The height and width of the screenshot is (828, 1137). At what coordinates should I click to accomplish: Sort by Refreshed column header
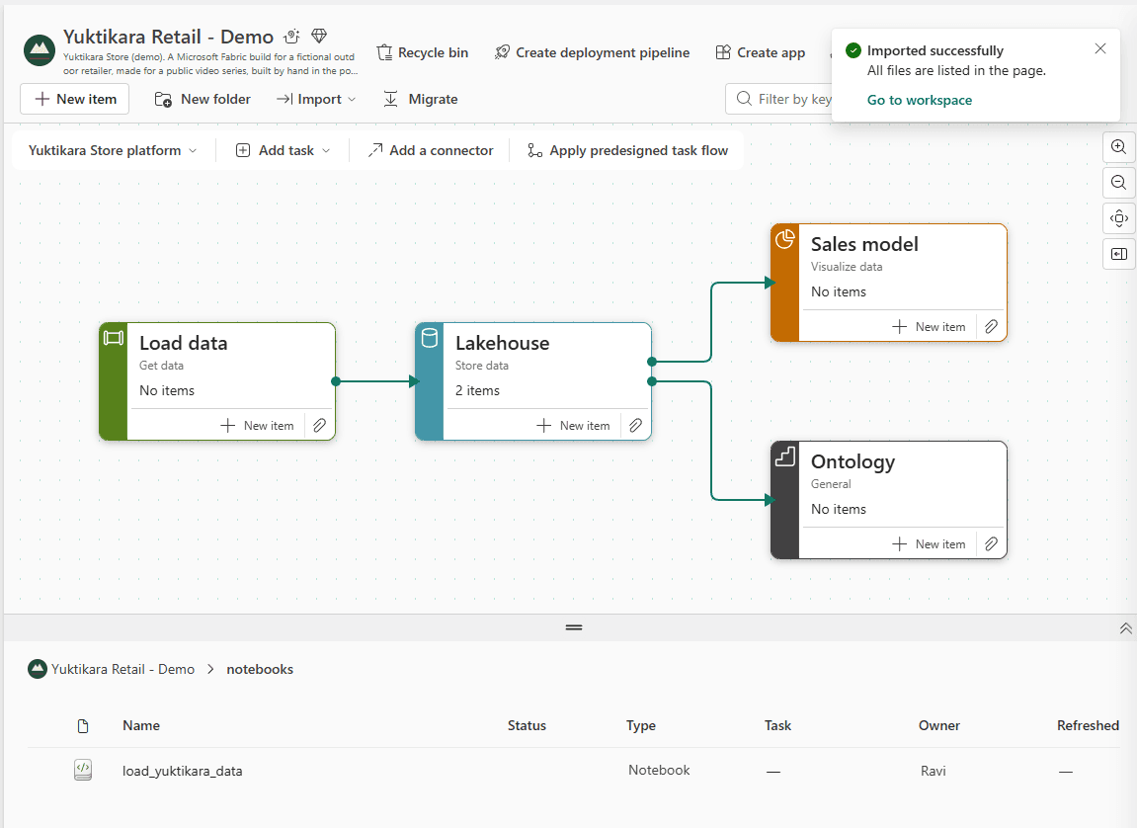pyautogui.click(x=1088, y=726)
